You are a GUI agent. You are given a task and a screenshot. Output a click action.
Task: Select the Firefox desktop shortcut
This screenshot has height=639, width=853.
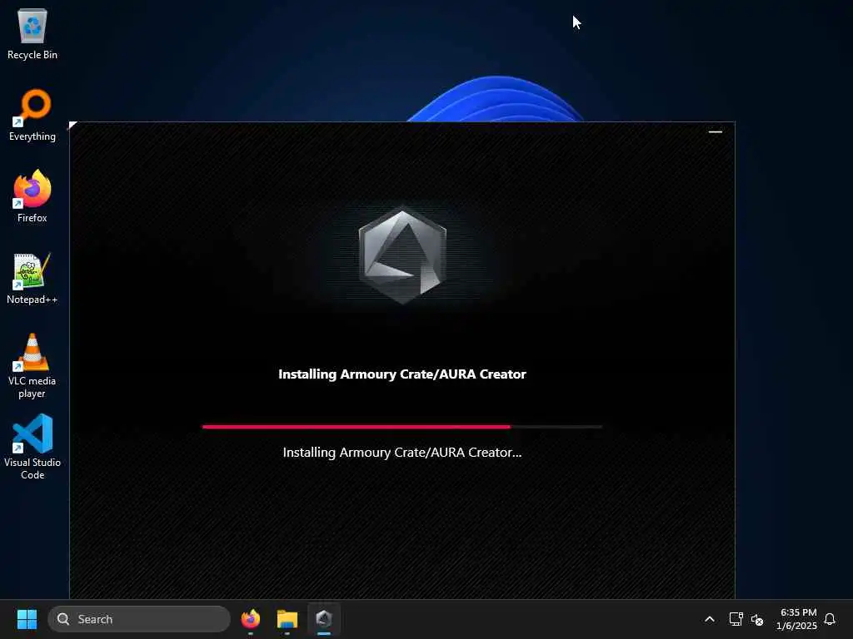click(x=32, y=196)
